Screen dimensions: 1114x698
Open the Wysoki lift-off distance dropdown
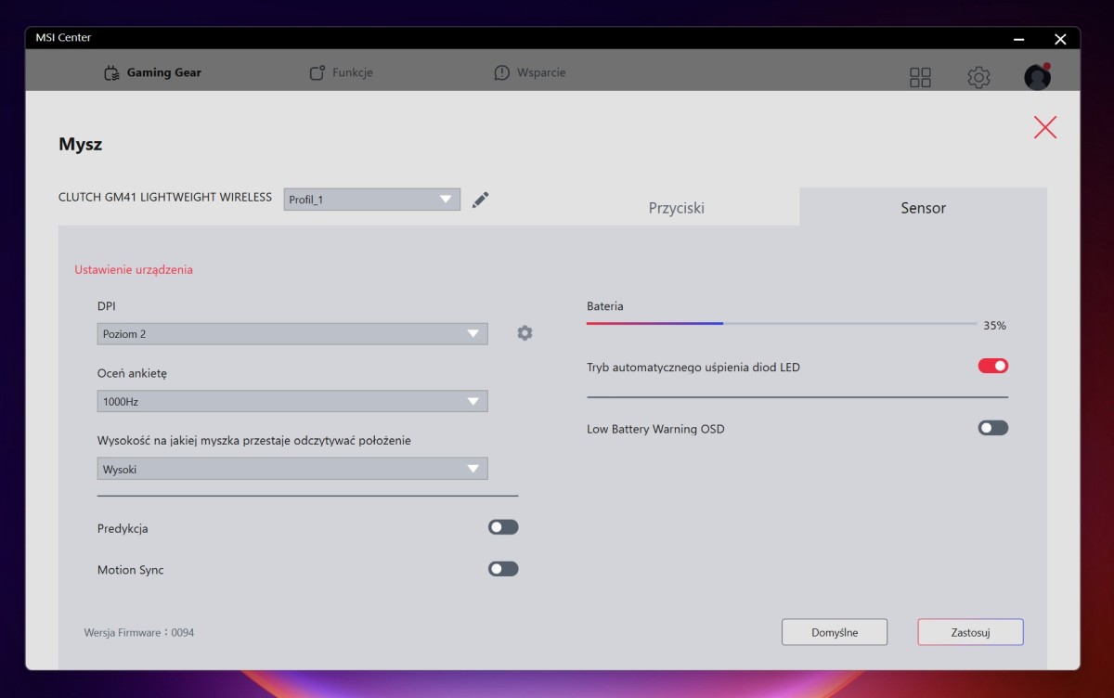coord(292,469)
